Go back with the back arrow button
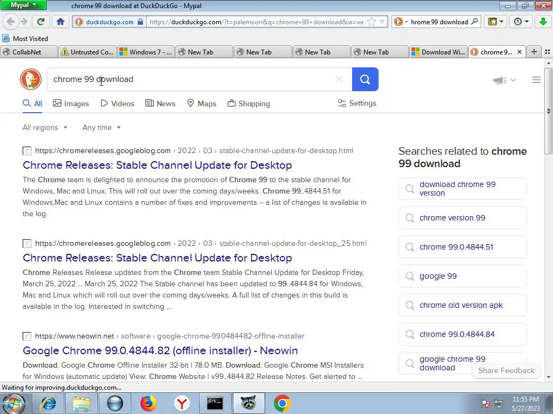Viewport: 553px width, 414px height. [x=11, y=22]
